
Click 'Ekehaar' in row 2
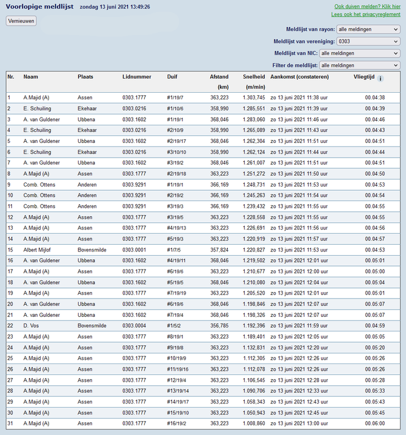coord(87,108)
